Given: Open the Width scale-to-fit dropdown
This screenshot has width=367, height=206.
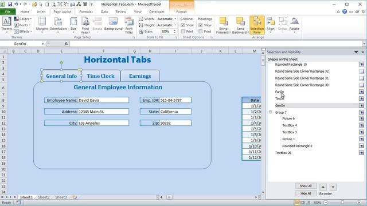Looking at the screenshot, I should (175, 19).
